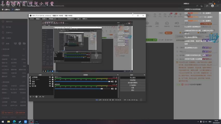Click 停止推流 to stop streaming
221x124 pixels.
(x=133, y=78)
